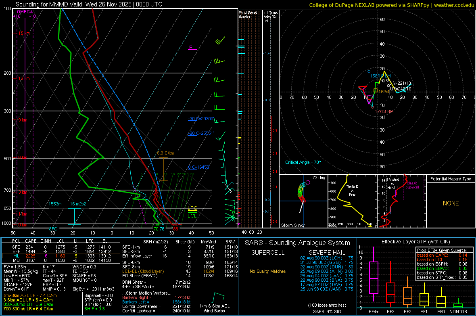Click the "Wind Speed (knots)" panel heading

point(248,14)
